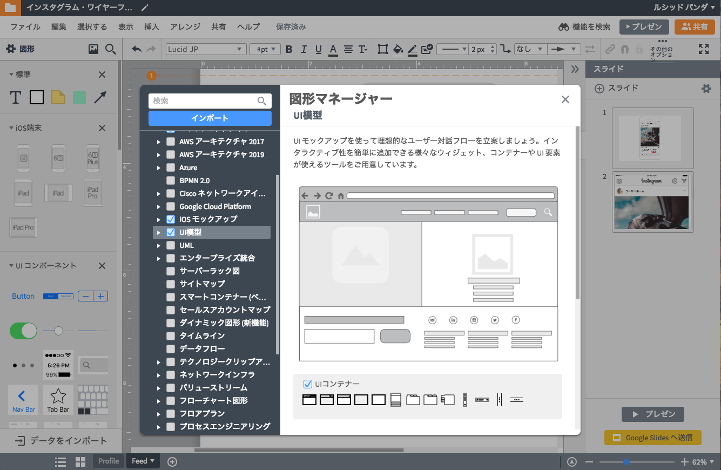
Task: Click the orange 共有 share button
Action: click(695, 26)
